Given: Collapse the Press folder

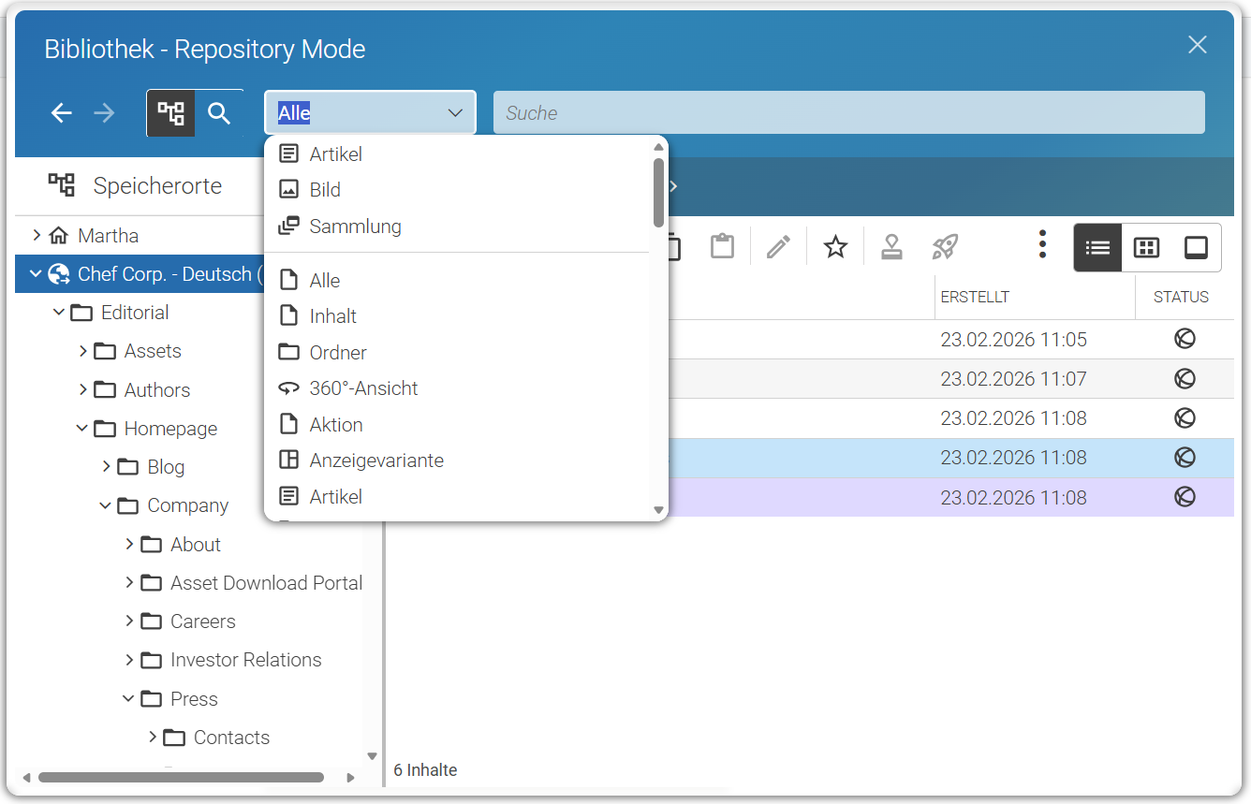Looking at the screenshot, I should [x=128, y=698].
